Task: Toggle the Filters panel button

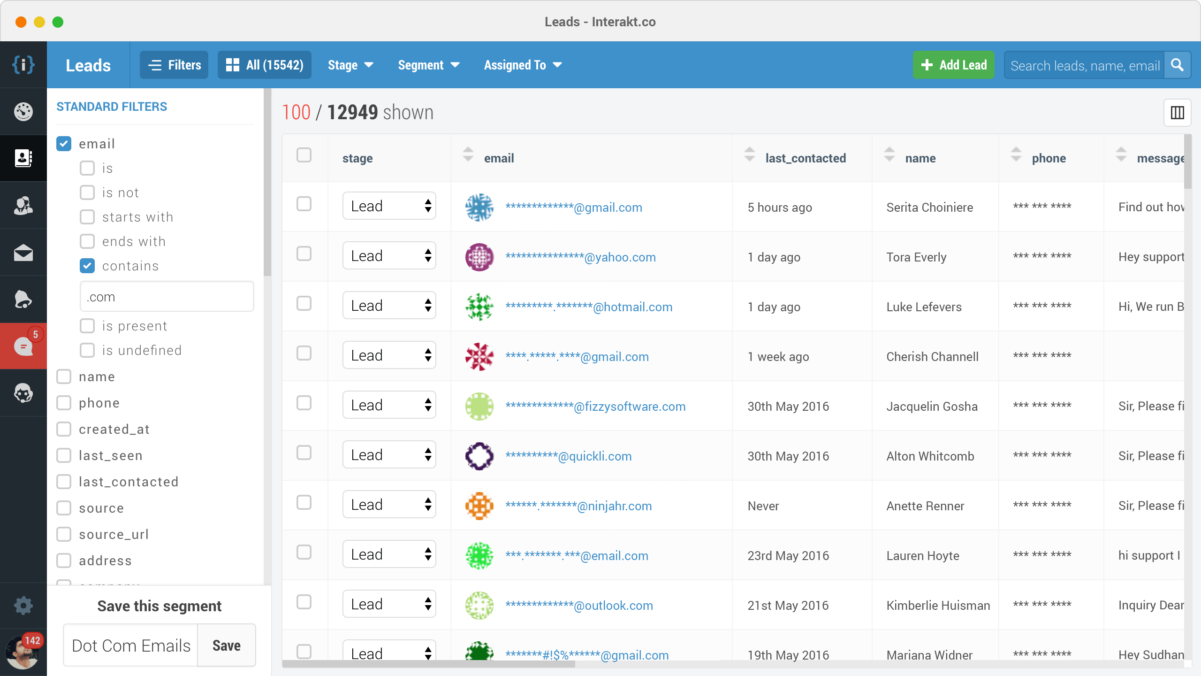Action: (x=174, y=65)
